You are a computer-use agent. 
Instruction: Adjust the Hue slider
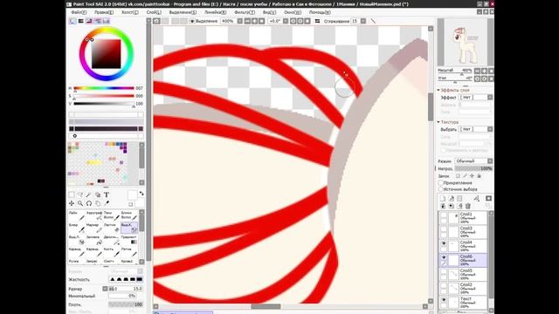104,88
